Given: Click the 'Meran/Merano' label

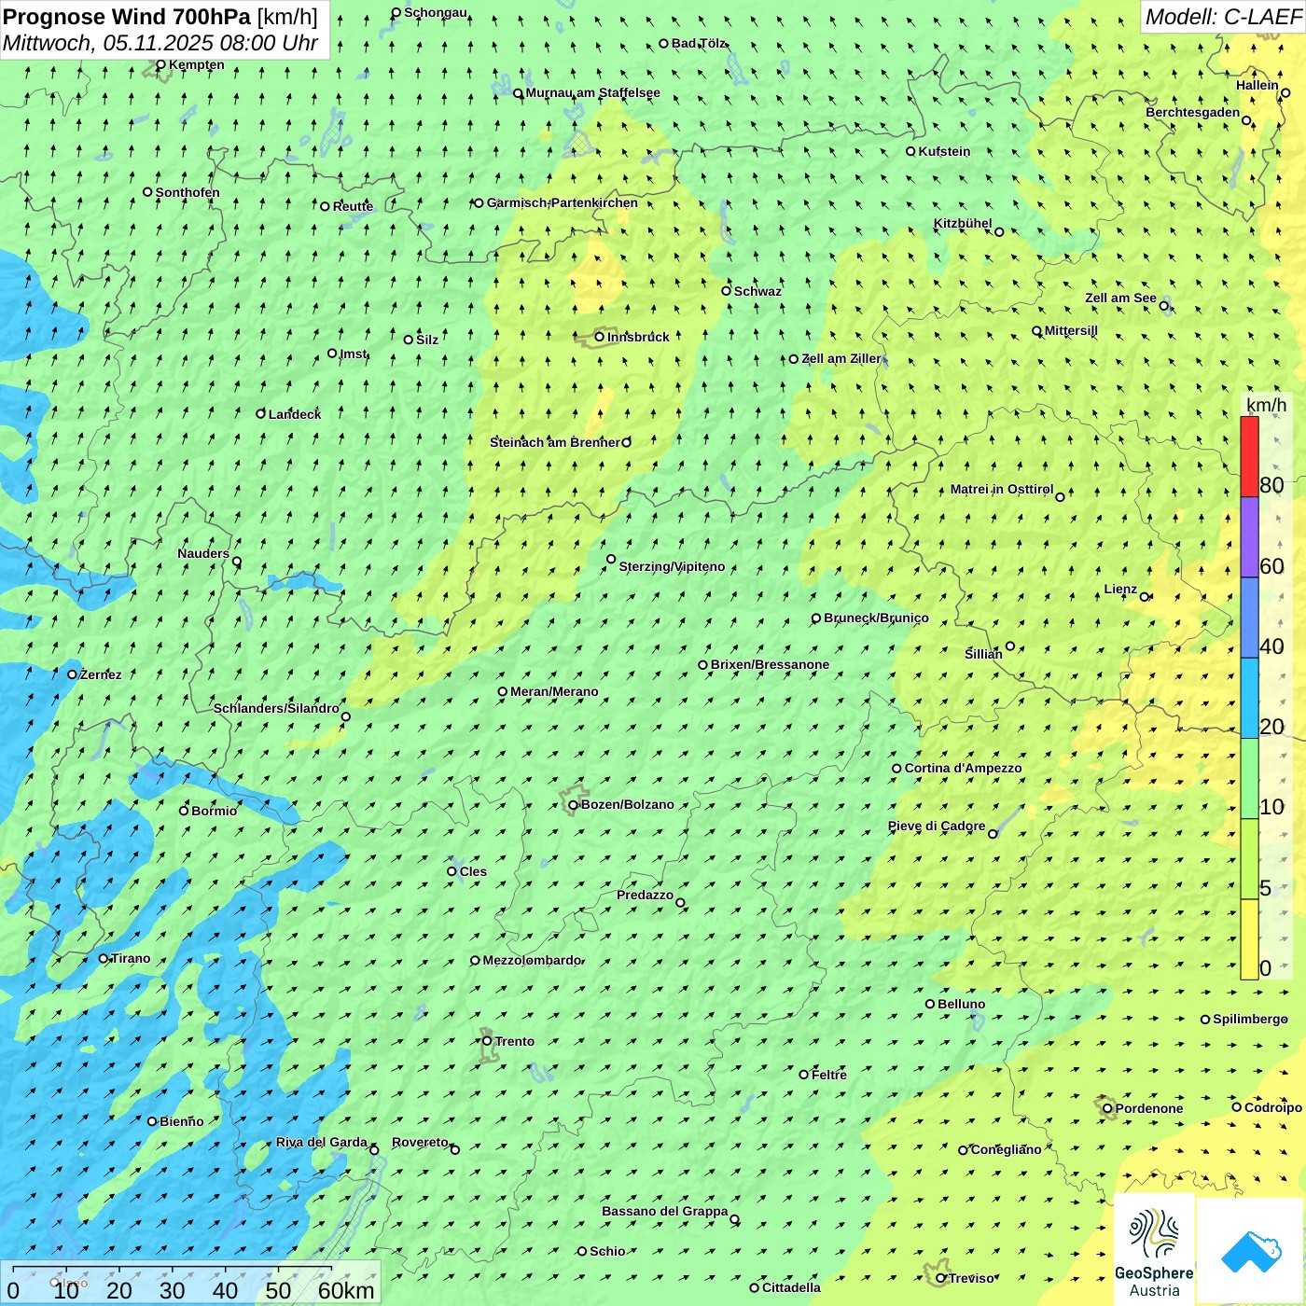Looking at the screenshot, I should click(x=554, y=691).
